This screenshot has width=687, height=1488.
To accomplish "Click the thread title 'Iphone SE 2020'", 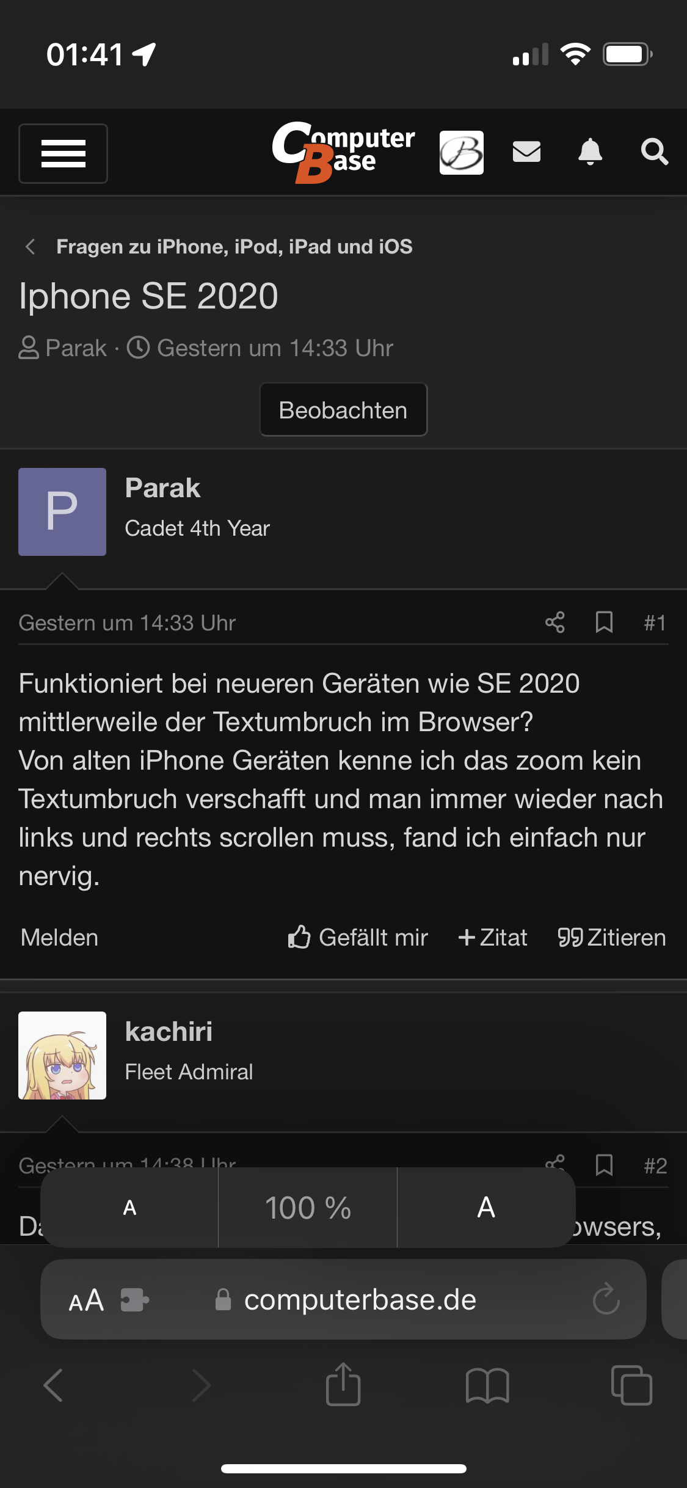I will pos(148,296).
